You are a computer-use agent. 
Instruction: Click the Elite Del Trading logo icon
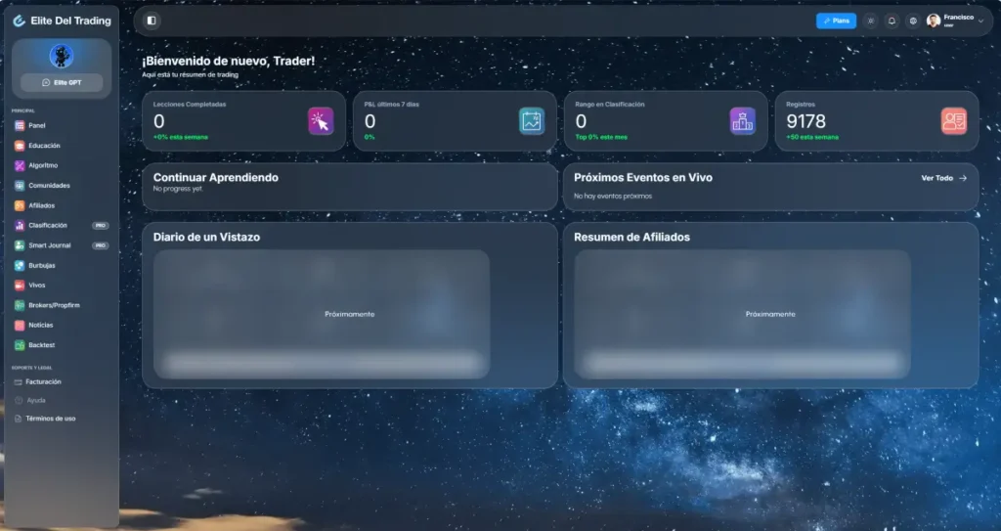[20, 21]
